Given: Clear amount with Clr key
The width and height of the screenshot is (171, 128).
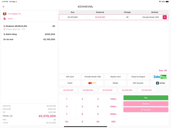Looking at the screenshot, I should pos(67,122).
